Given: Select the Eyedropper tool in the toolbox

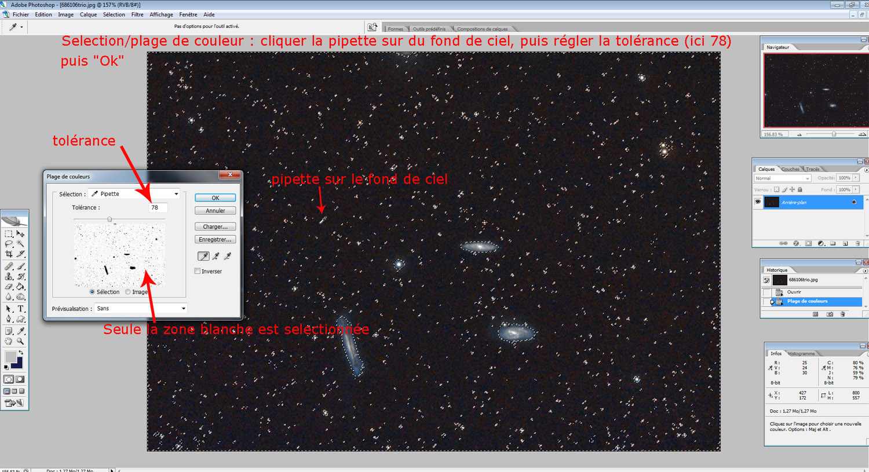Looking at the screenshot, I should point(20,331).
